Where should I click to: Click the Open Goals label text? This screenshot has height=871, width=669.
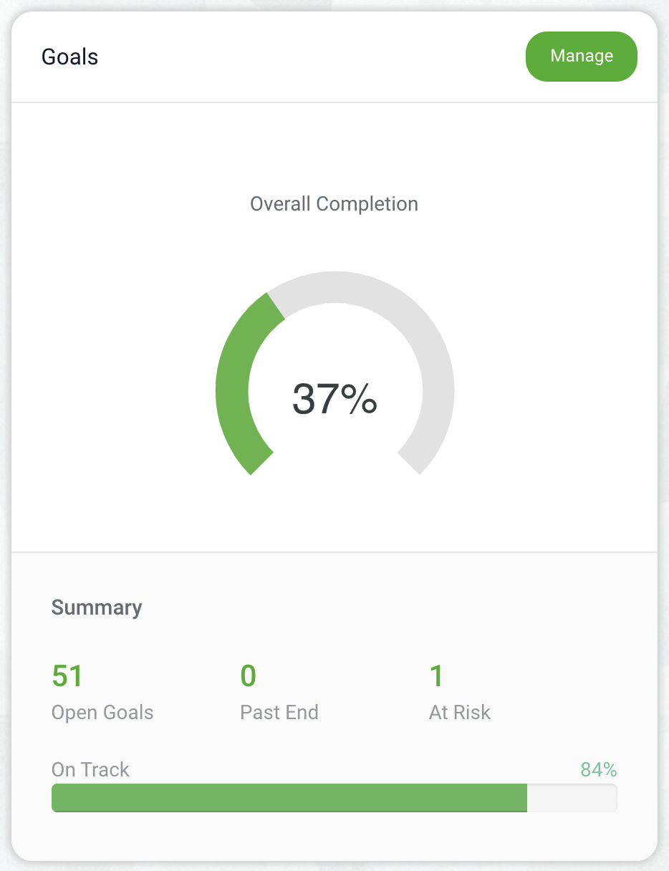[x=102, y=712]
